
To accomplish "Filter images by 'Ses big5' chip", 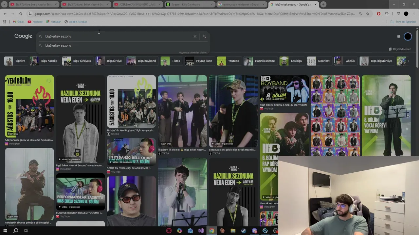I will tap(291, 61).
